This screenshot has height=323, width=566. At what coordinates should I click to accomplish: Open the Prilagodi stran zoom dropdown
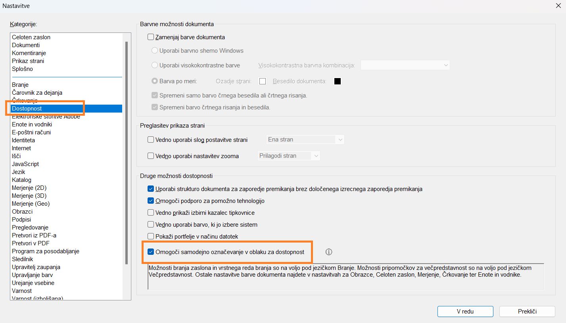tap(289, 156)
